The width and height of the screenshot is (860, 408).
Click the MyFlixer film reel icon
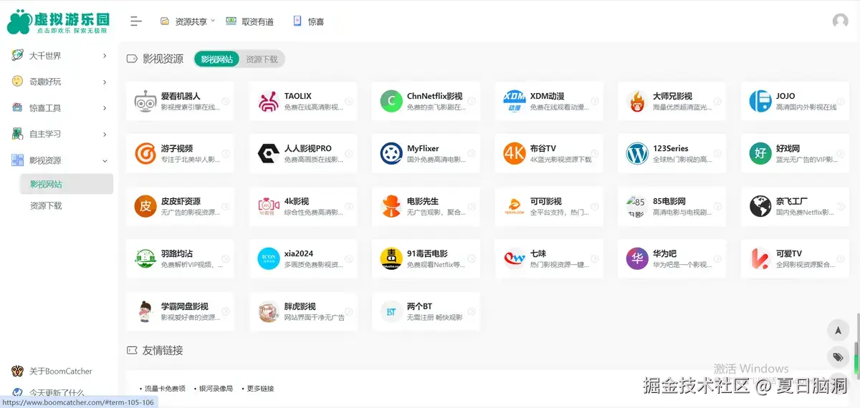tap(391, 153)
